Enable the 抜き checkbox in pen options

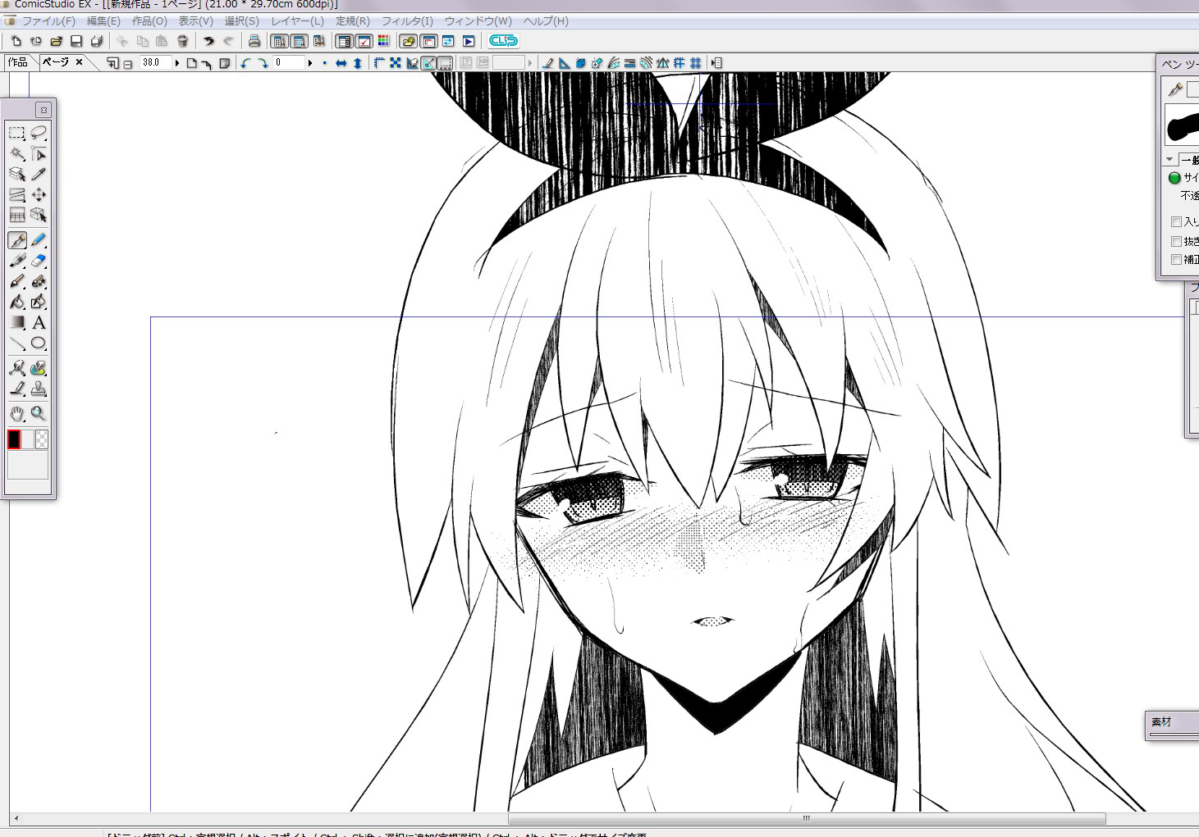pyautogui.click(x=1176, y=241)
